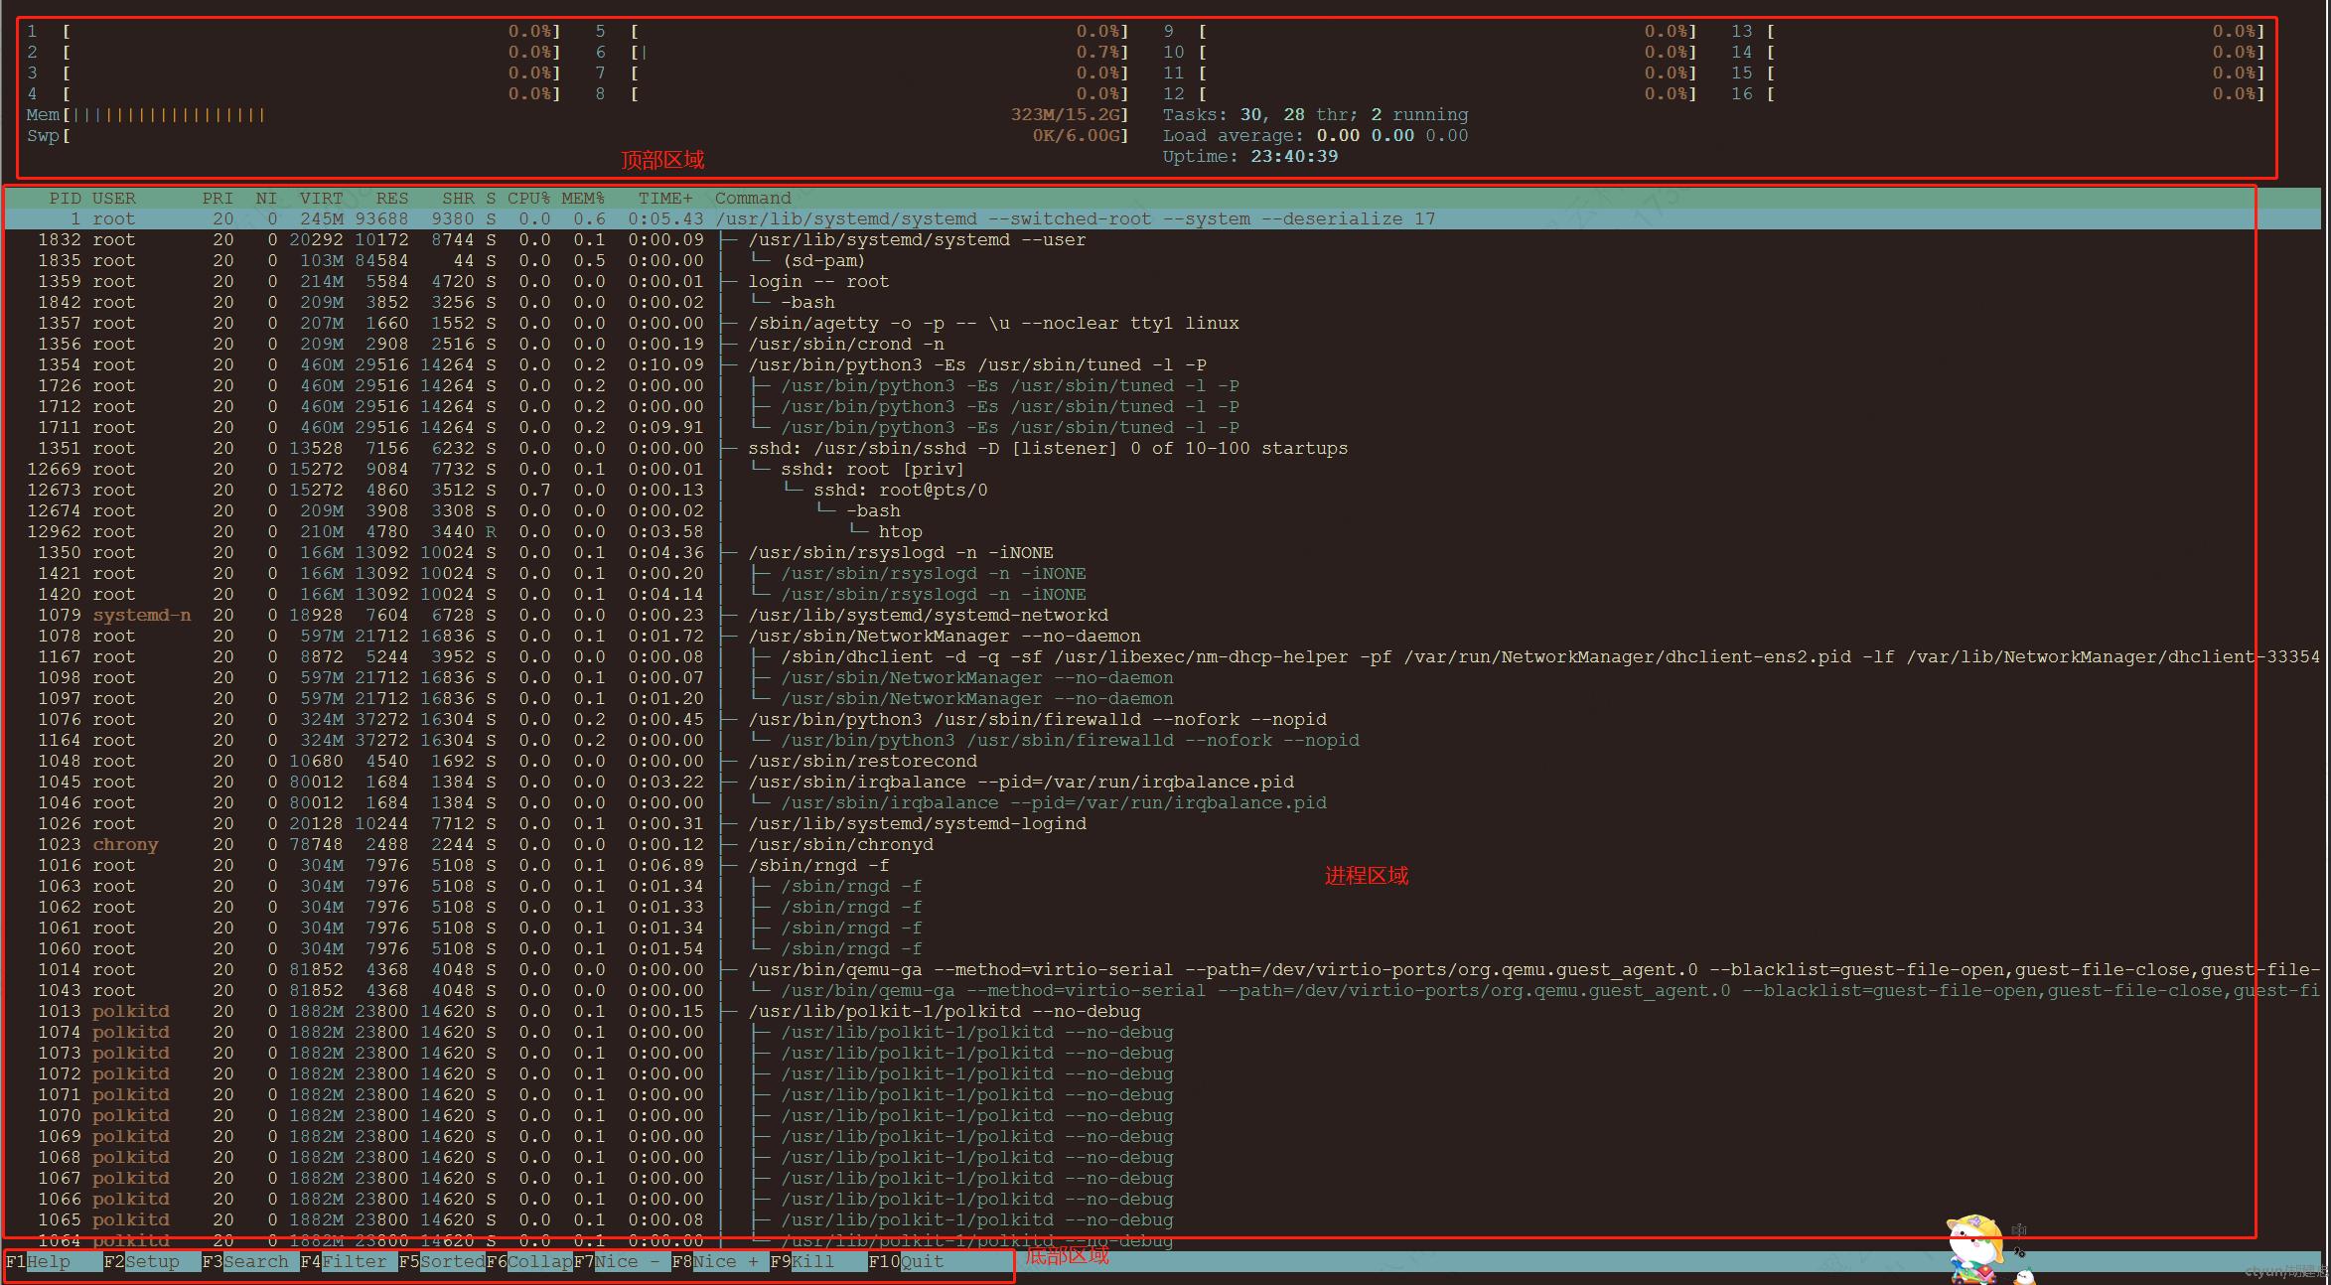Sort by the RES column header
Screen dimensions: 2331x1285
(392, 198)
